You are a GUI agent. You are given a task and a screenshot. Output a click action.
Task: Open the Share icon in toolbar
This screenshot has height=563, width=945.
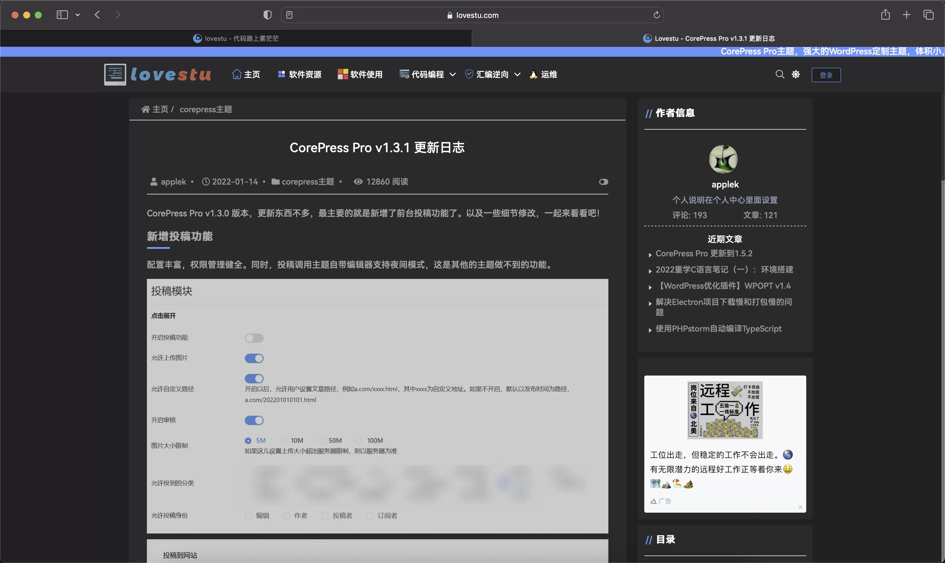pyautogui.click(x=885, y=14)
